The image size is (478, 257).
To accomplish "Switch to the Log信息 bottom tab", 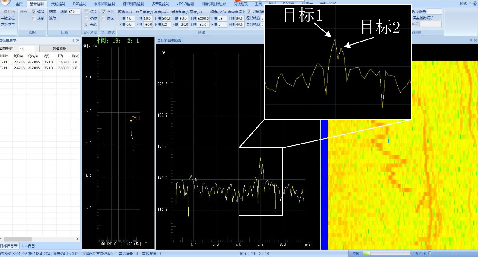I will pos(28,246).
